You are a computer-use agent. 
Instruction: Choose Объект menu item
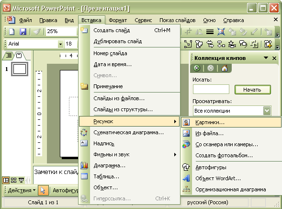coord(129,187)
